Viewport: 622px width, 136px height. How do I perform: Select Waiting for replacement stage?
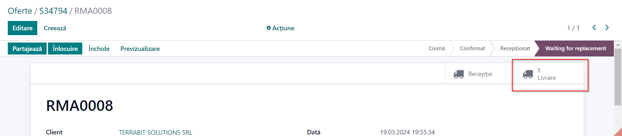(575, 48)
